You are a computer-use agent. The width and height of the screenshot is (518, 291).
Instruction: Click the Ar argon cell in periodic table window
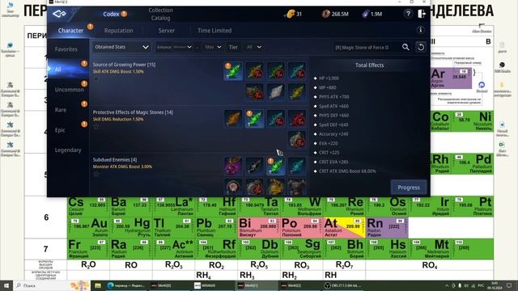452,78
